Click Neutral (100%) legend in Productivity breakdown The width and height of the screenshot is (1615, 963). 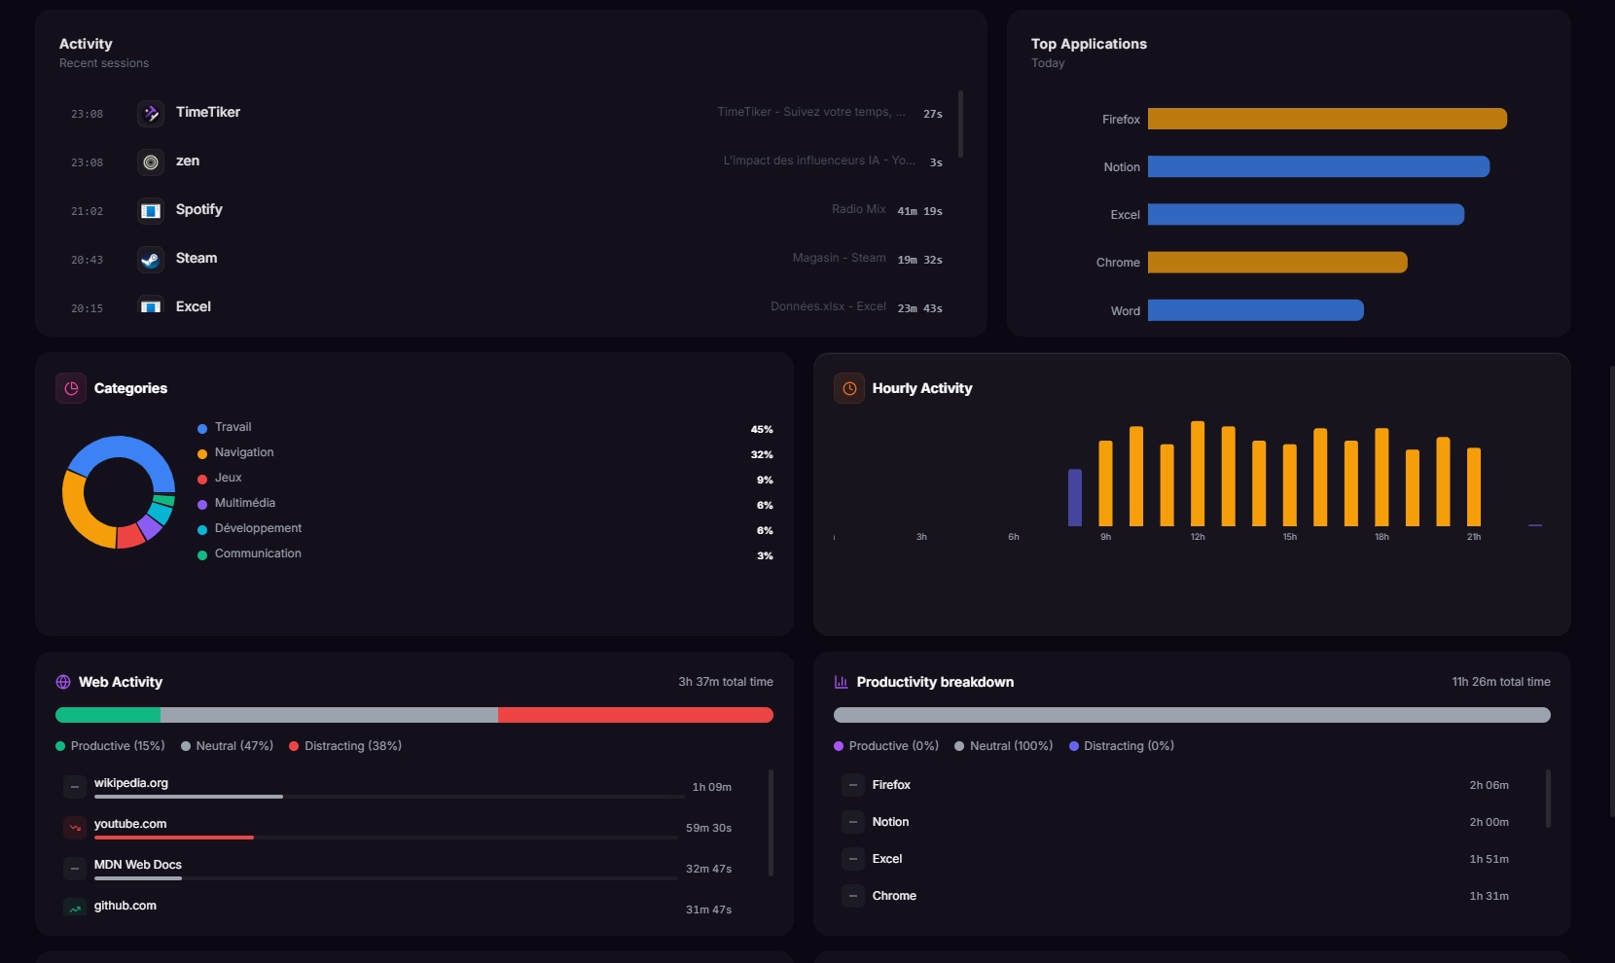(x=1004, y=746)
